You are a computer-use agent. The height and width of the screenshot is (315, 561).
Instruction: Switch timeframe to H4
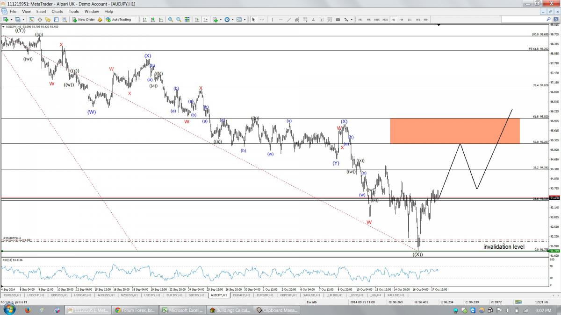[401, 20]
